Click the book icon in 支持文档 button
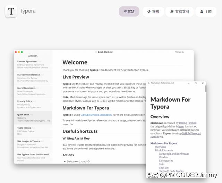Viewport: 222px width, 183px height. [x=172, y=11]
